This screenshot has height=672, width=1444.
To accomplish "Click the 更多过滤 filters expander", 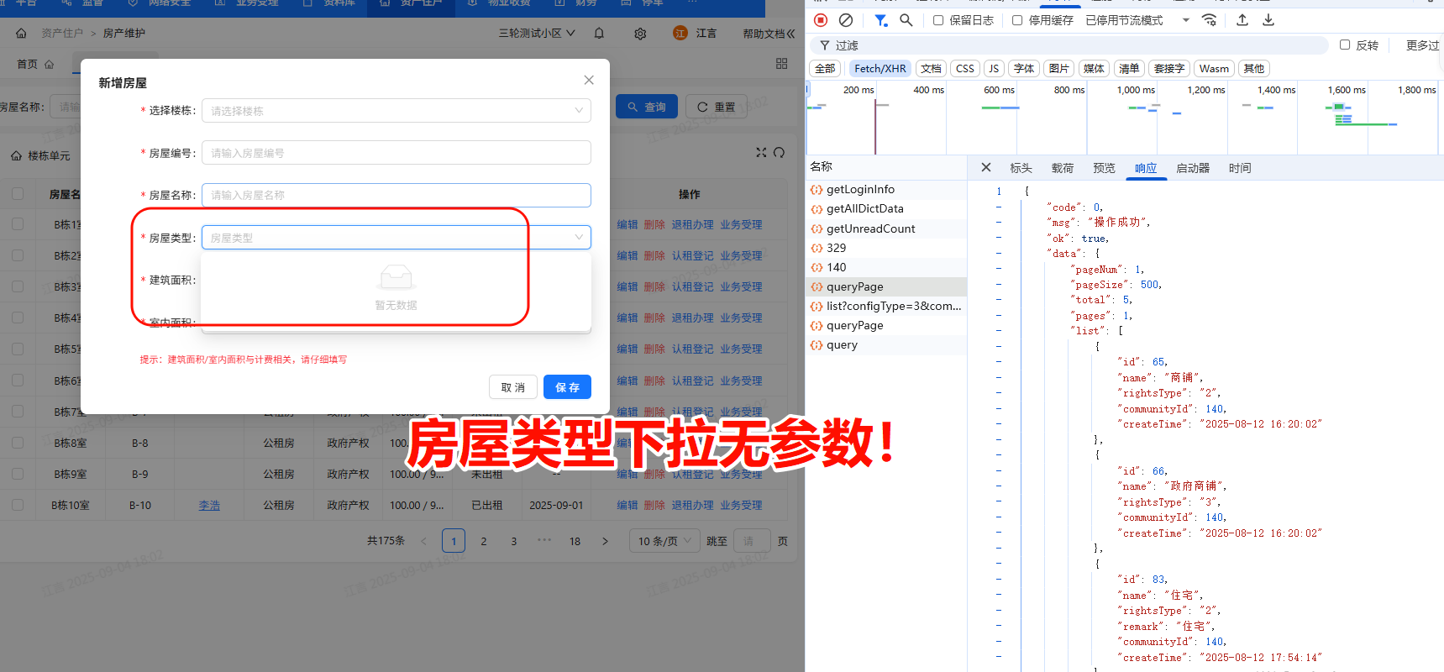I will coord(1424,45).
